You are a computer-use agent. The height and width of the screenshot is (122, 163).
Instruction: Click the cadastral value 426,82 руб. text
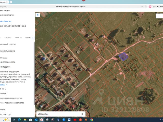click(6, 114)
